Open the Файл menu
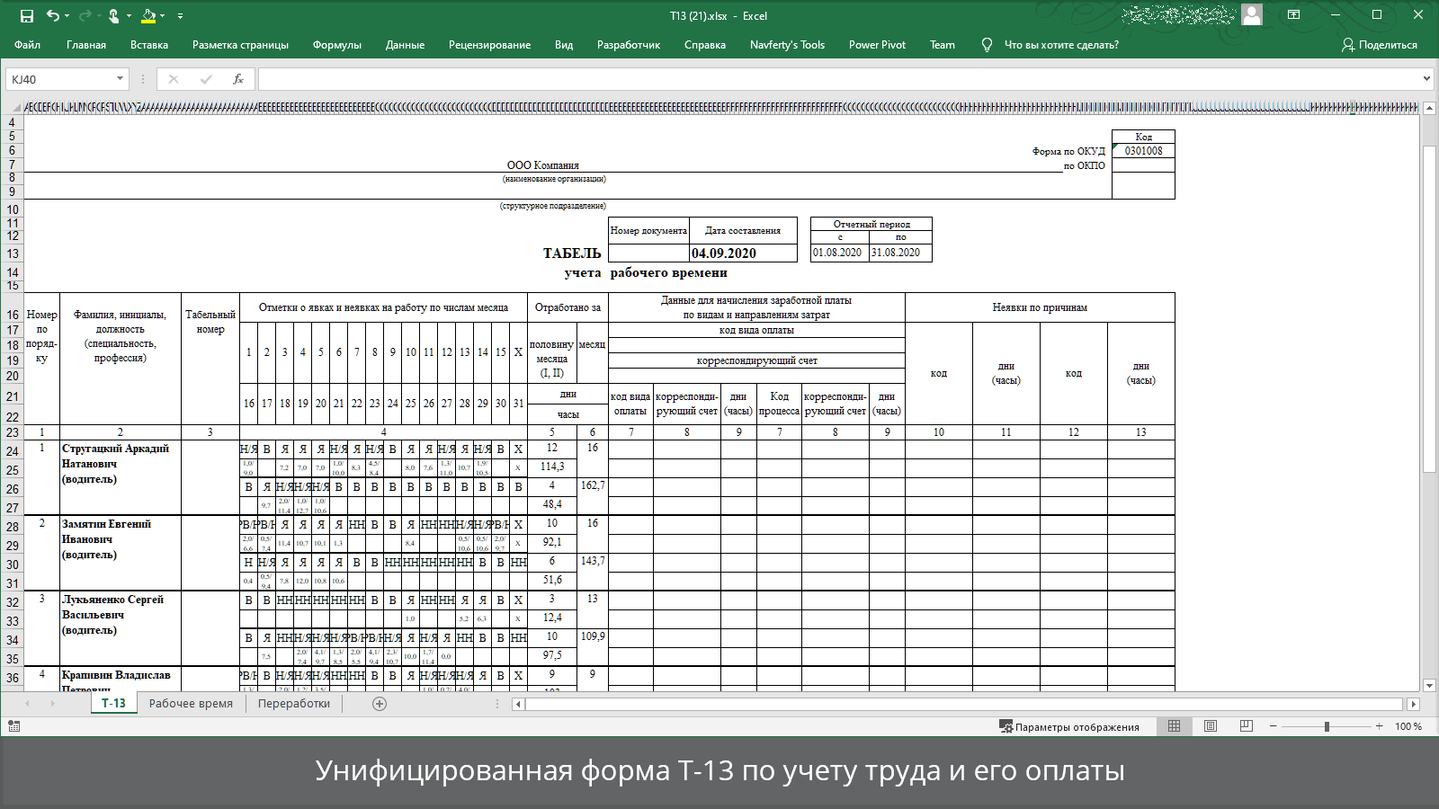1439x809 pixels. (27, 45)
